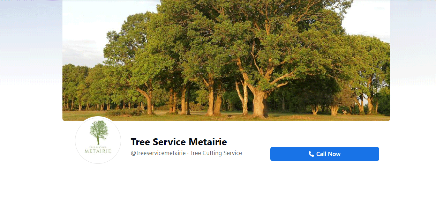Open the tree-lined cover photo
Viewport: 436px width, 199px height.
[x=226, y=60]
